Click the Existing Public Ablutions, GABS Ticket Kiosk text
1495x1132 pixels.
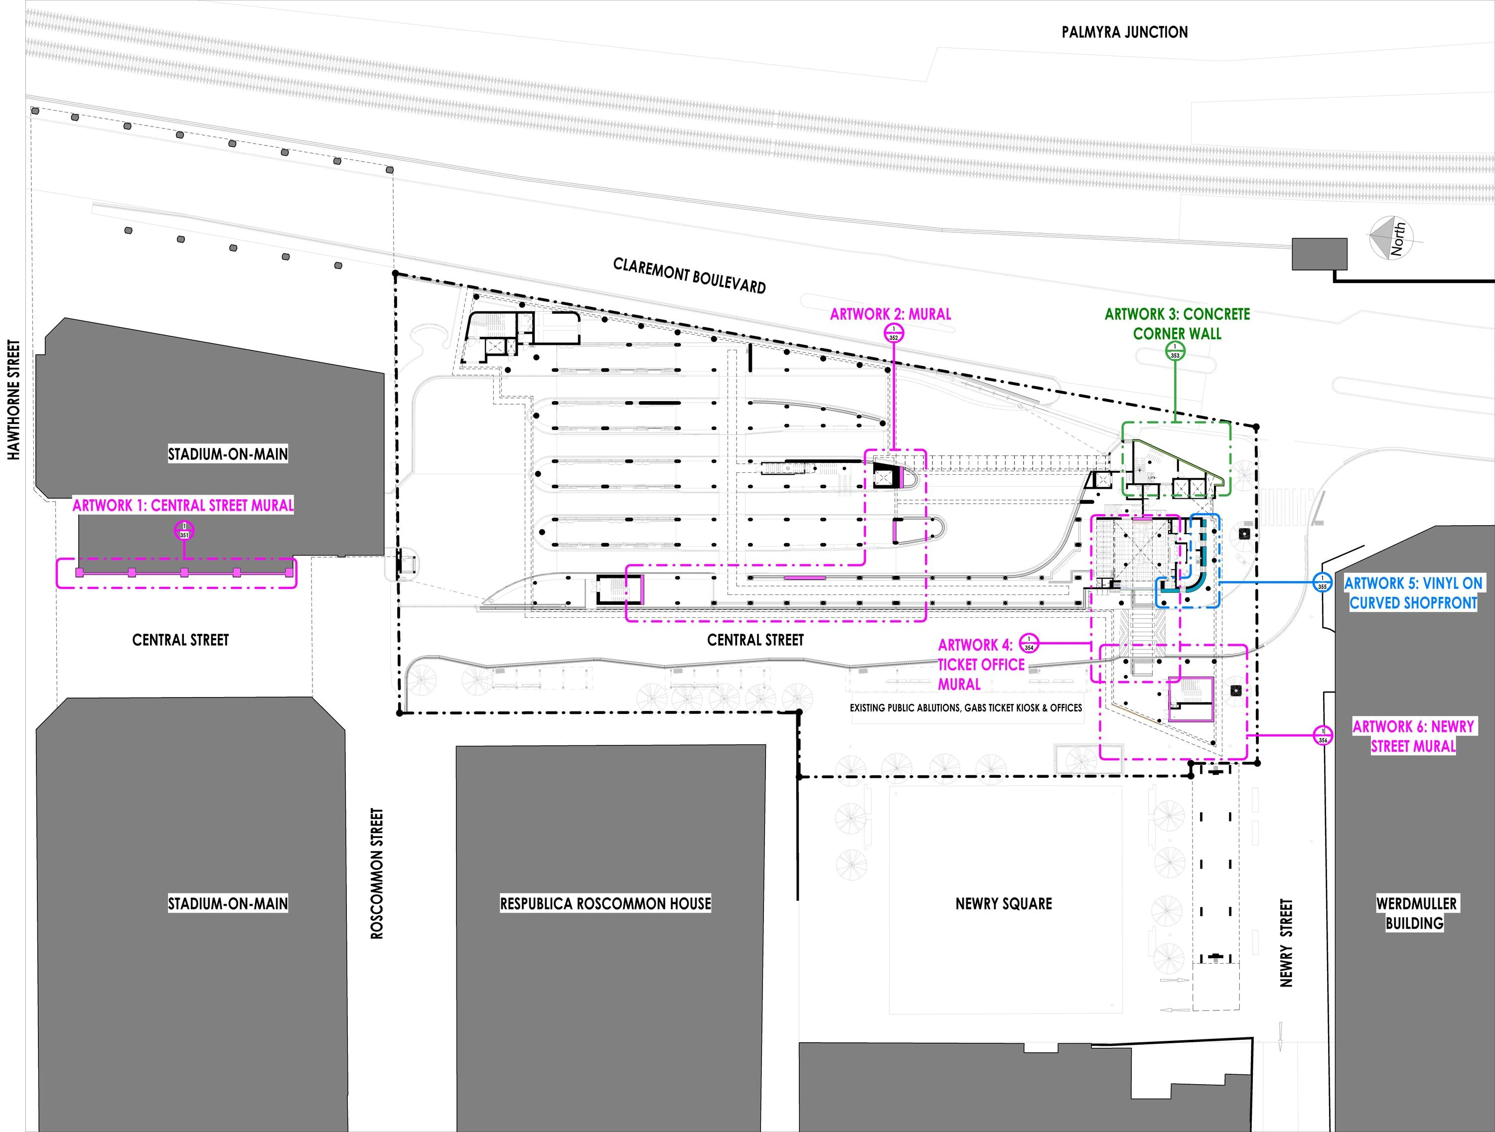(966, 707)
